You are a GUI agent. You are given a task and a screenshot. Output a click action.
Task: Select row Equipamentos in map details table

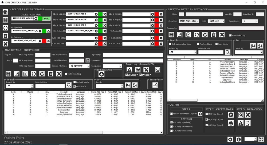(x=83, y=110)
